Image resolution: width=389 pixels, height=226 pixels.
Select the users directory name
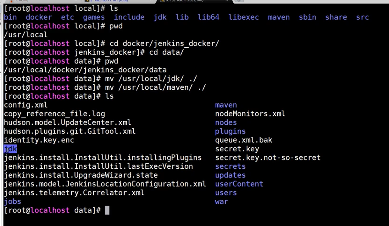226,193
